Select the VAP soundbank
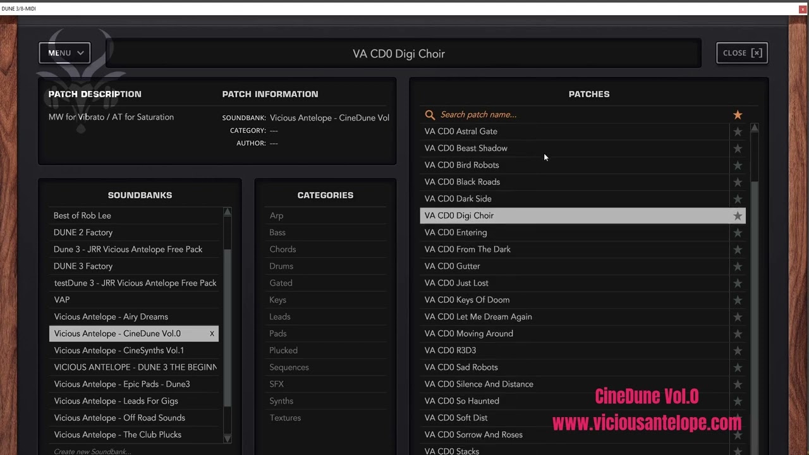 tap(134, 300)
